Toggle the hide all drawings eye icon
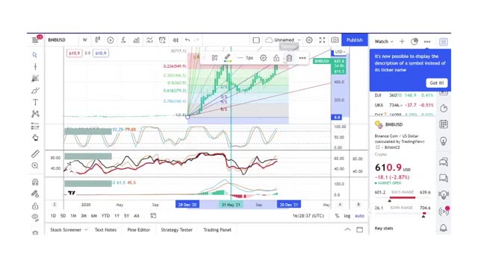 coord(35,217)
